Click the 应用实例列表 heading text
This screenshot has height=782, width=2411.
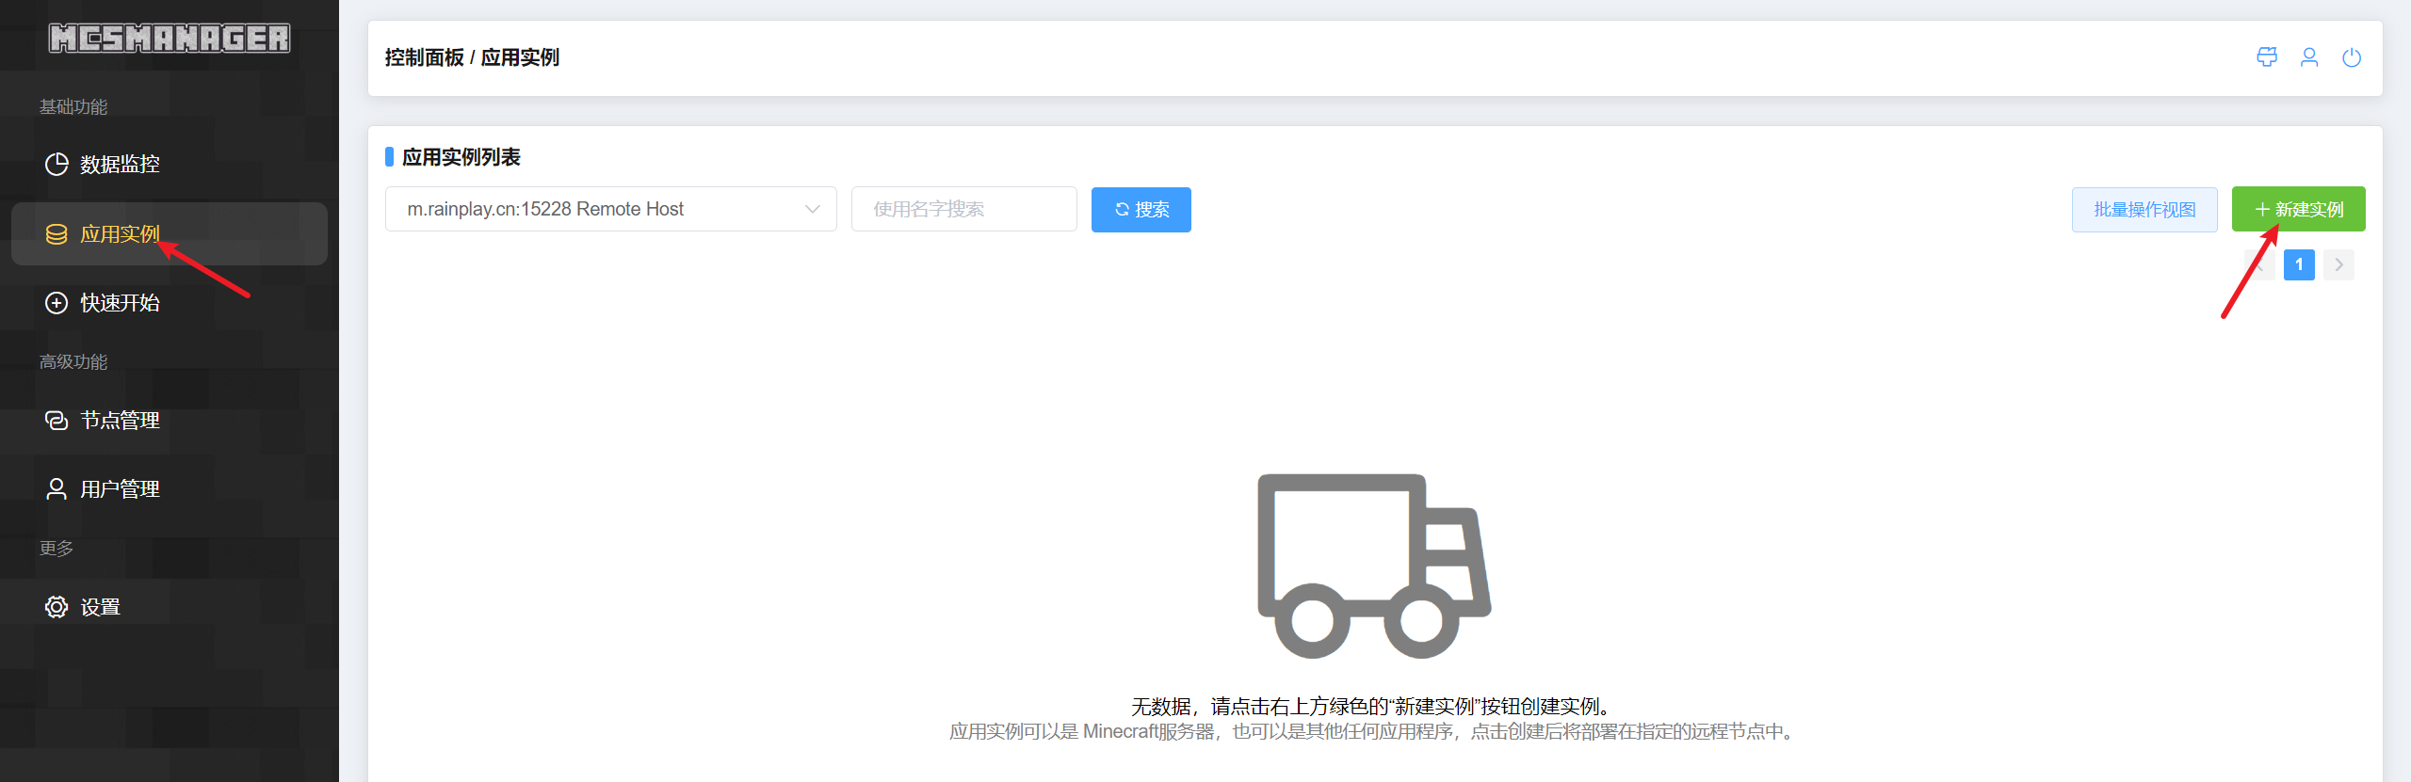461,157
